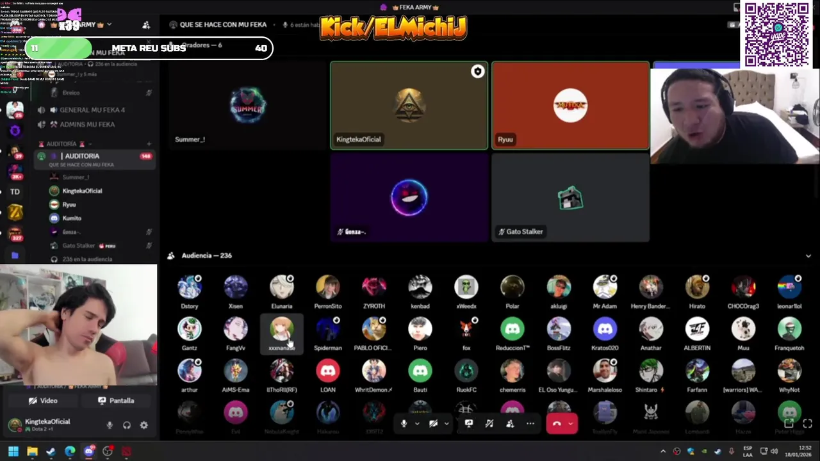Open ADMINS MU FEKA voice channel
Screen dimensions: 820x461
86,124
